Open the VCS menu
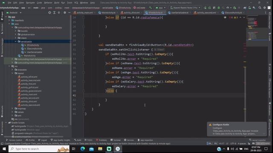Image resolution: width=273 pixels, height=153 pixels. (x=76, y=3)
